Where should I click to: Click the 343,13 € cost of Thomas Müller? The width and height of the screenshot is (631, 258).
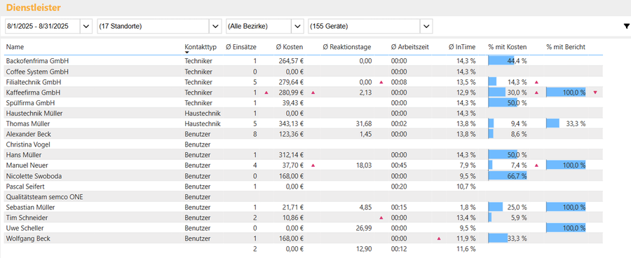click(290, 123)
